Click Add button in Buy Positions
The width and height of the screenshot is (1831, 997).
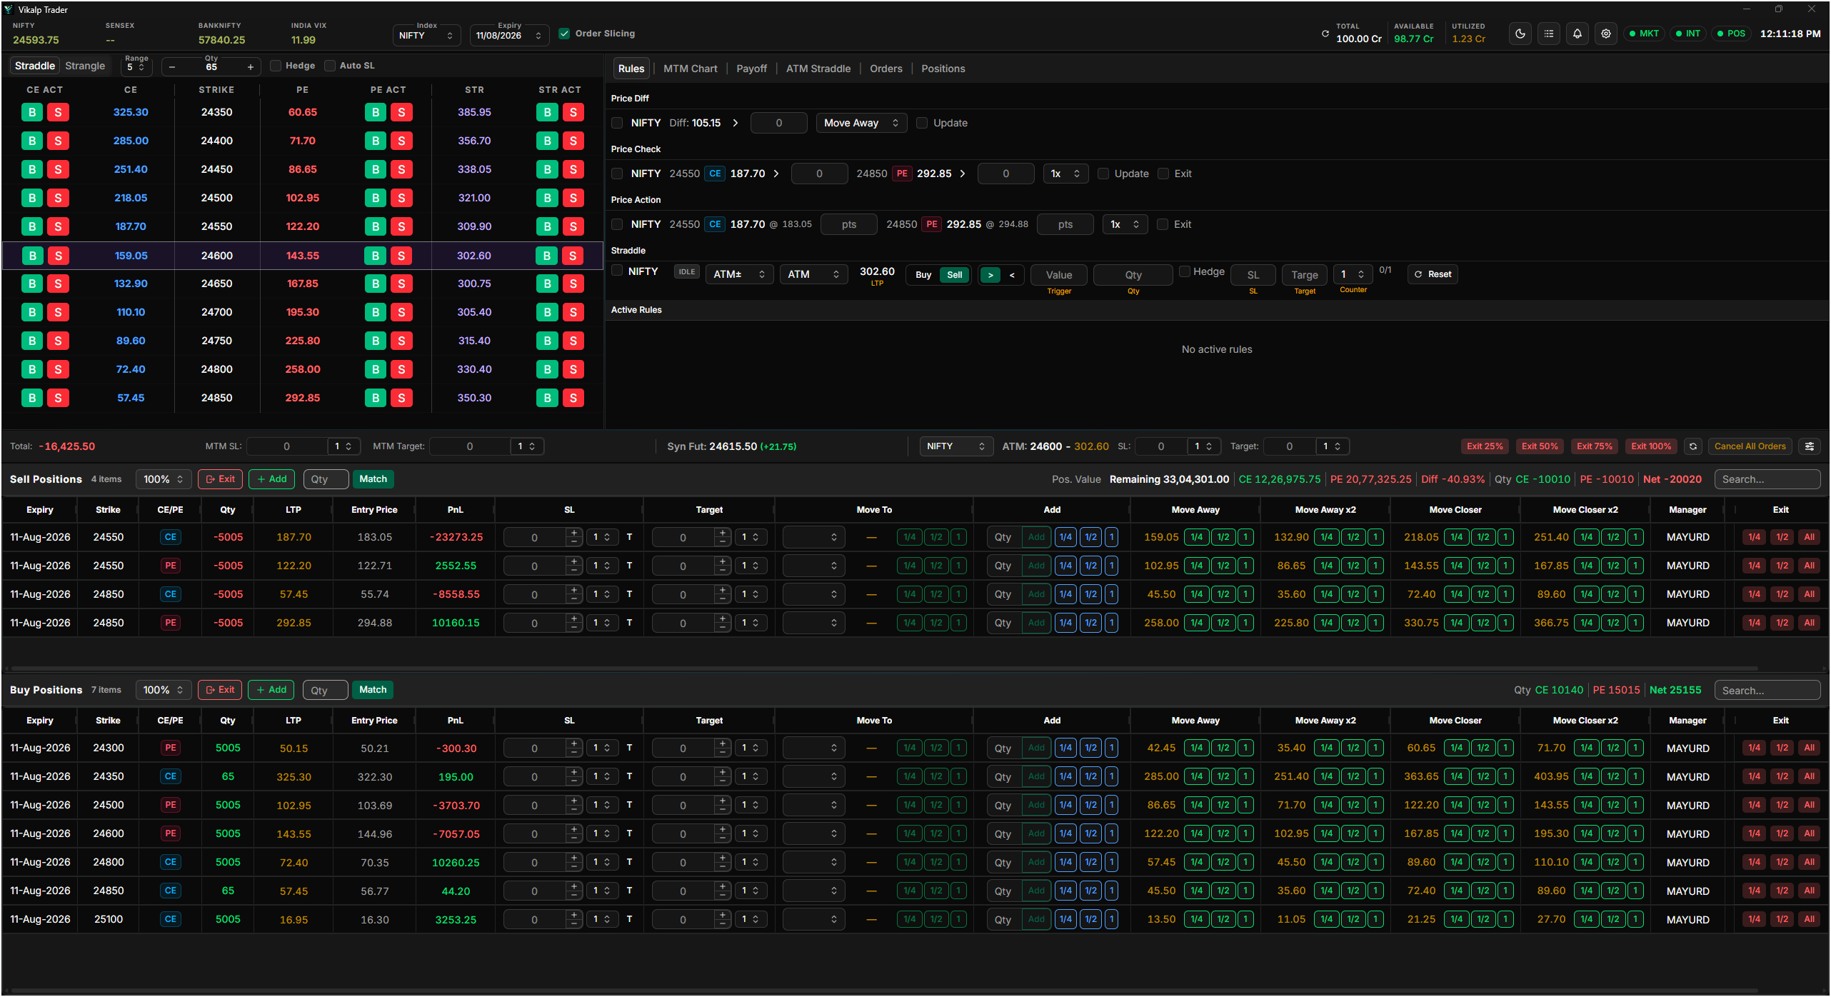271,690
